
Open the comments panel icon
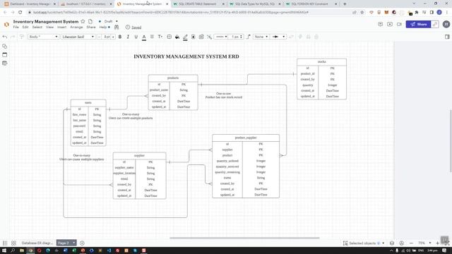(x=380, y=24)
